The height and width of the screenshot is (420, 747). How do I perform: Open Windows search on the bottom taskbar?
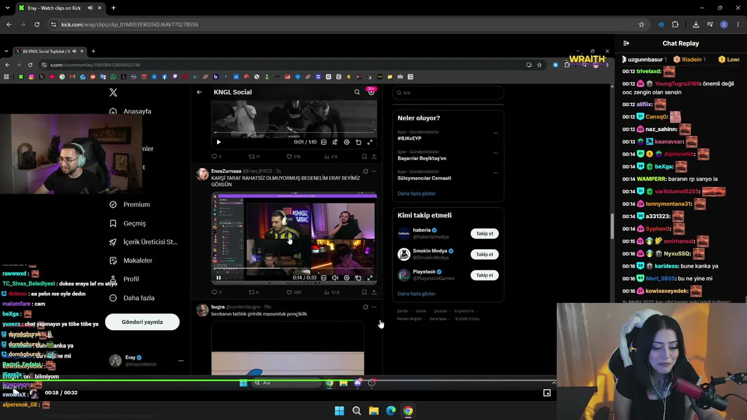pyautogui.click(x=357, y=411)
